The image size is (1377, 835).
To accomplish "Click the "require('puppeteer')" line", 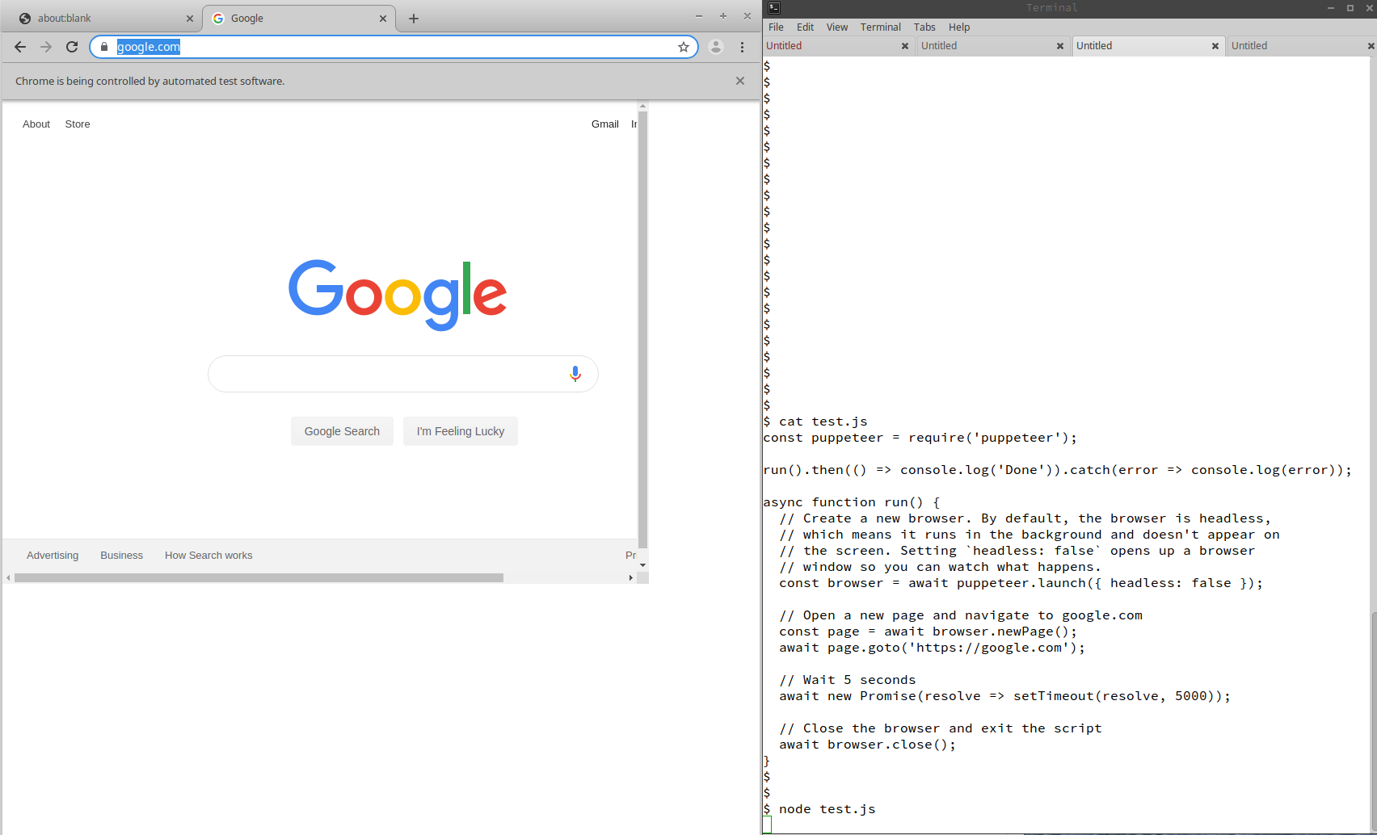I will pos(920,438).
